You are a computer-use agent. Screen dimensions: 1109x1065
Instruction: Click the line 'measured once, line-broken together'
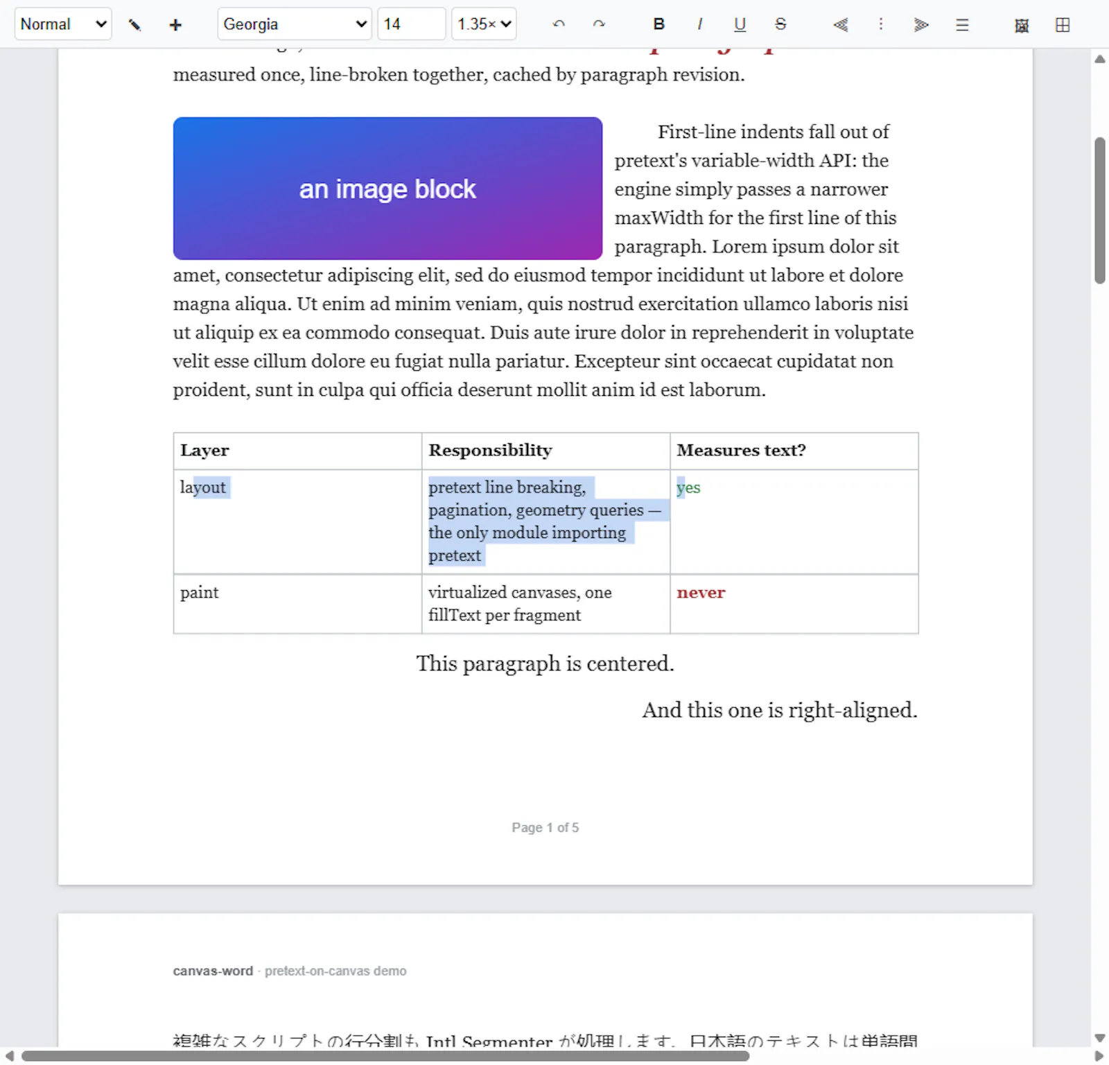[x=459, y=75]
